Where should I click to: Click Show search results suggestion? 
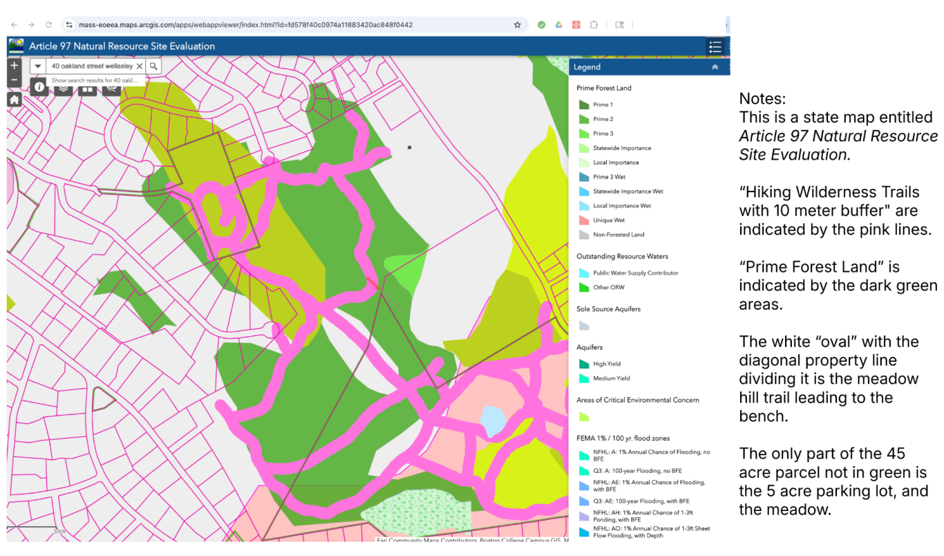[95, 80]
